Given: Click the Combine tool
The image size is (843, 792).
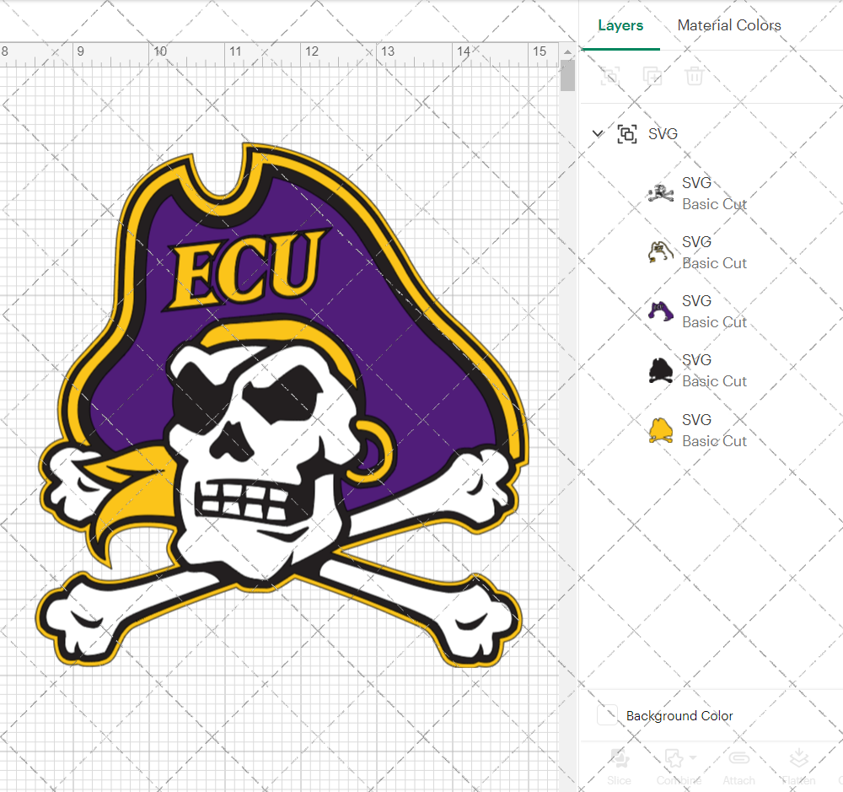Looking at the screenshot, I should click(679, 766).
